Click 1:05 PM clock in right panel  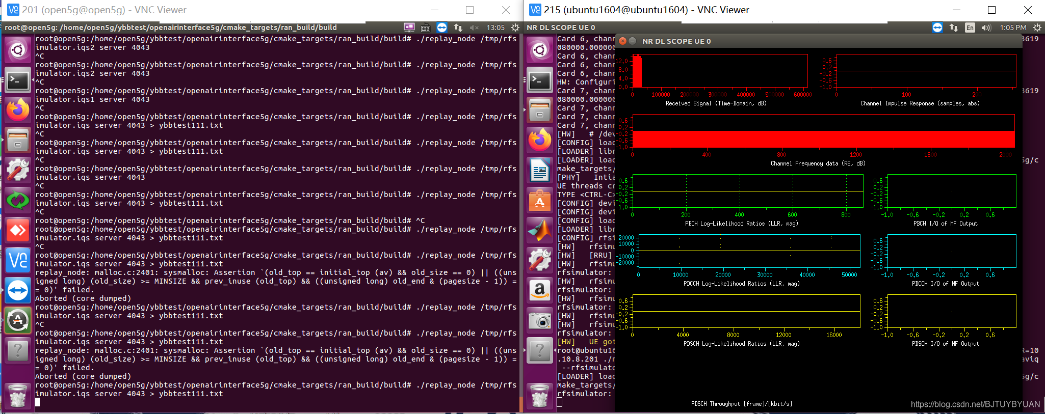click(x=1013, y=27)
